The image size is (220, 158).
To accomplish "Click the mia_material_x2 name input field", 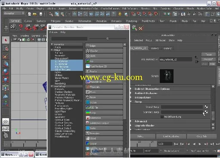I will [176, 59].
